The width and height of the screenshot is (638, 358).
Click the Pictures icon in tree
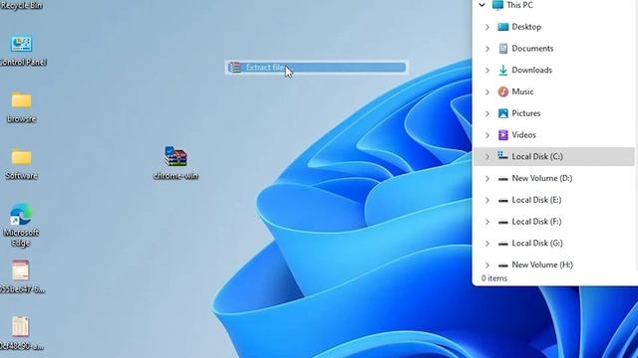pyautogui.click(x=502, y=113)
